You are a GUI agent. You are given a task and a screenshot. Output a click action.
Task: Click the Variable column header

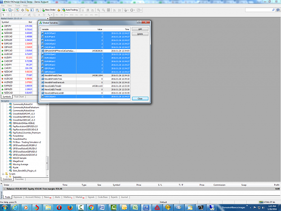point(58,29)
